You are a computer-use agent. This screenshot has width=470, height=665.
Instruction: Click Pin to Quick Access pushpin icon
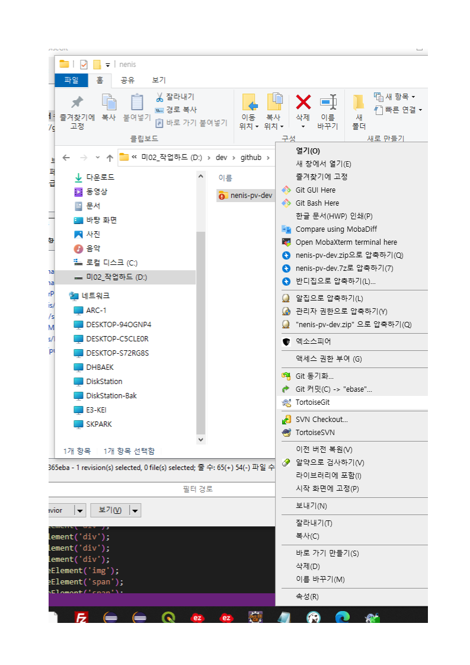(77, 102)
